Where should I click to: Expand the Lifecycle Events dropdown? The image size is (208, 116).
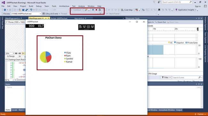pyautogui.click(x=60, y=14)
